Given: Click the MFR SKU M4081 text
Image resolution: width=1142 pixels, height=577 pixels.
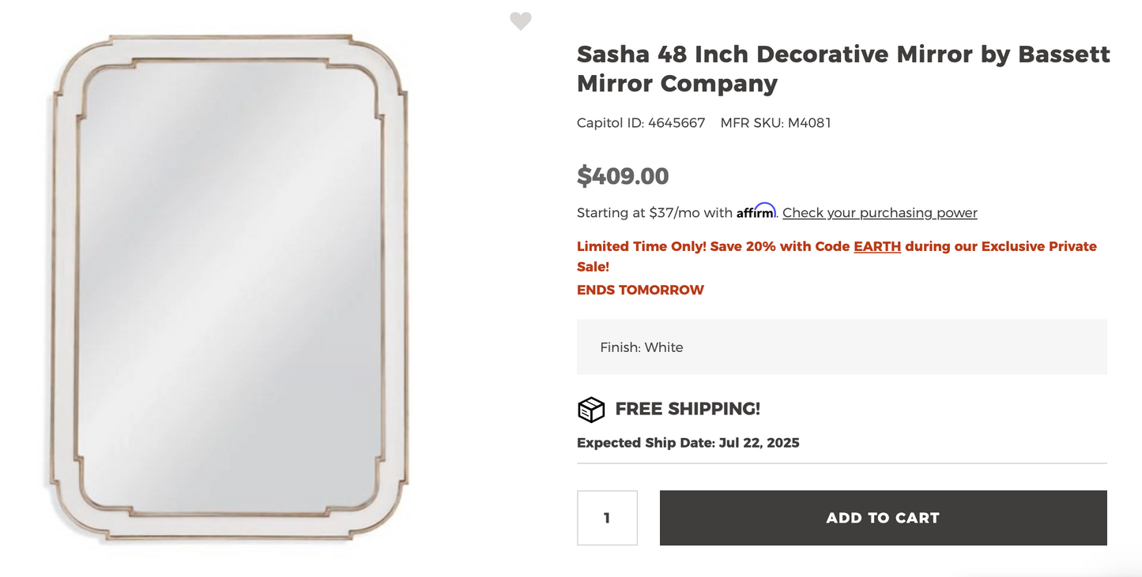Looking at the screenshot, I should click(775, 122).
